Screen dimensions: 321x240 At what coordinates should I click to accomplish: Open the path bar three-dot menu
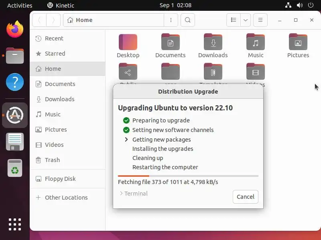tap(171, 20)
